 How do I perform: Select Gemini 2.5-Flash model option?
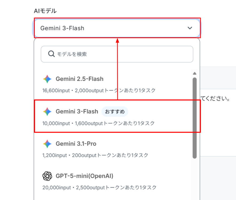(x=113, y=84)
